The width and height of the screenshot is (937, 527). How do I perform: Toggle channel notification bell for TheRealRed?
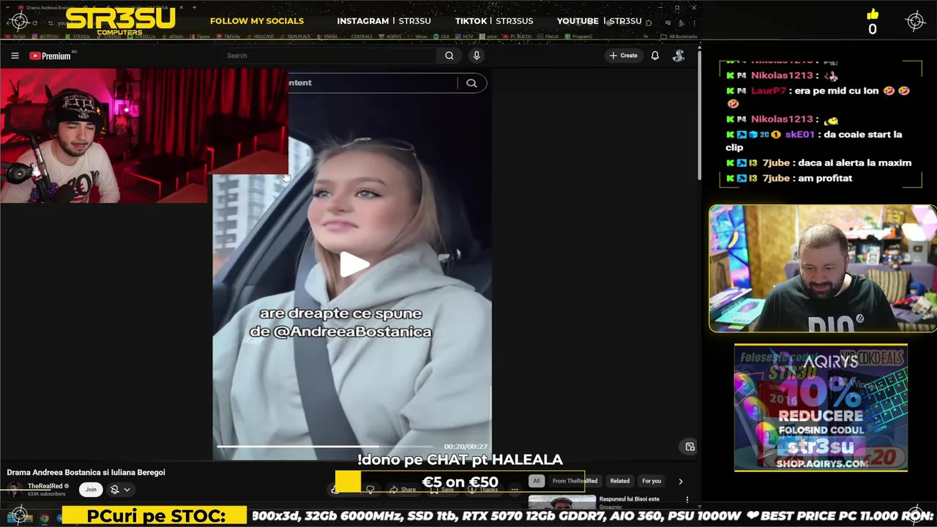point(114,490)
